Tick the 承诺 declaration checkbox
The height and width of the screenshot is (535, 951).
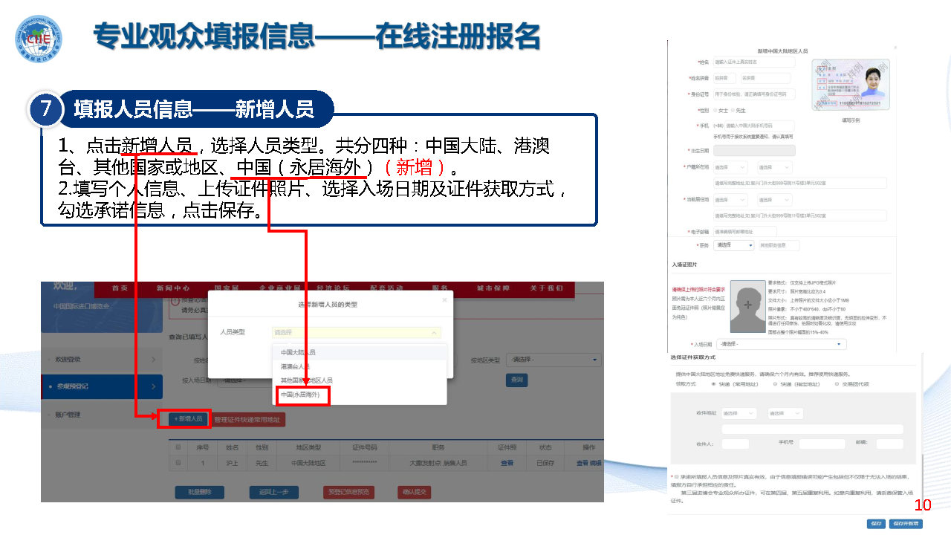tap(675, 476)
